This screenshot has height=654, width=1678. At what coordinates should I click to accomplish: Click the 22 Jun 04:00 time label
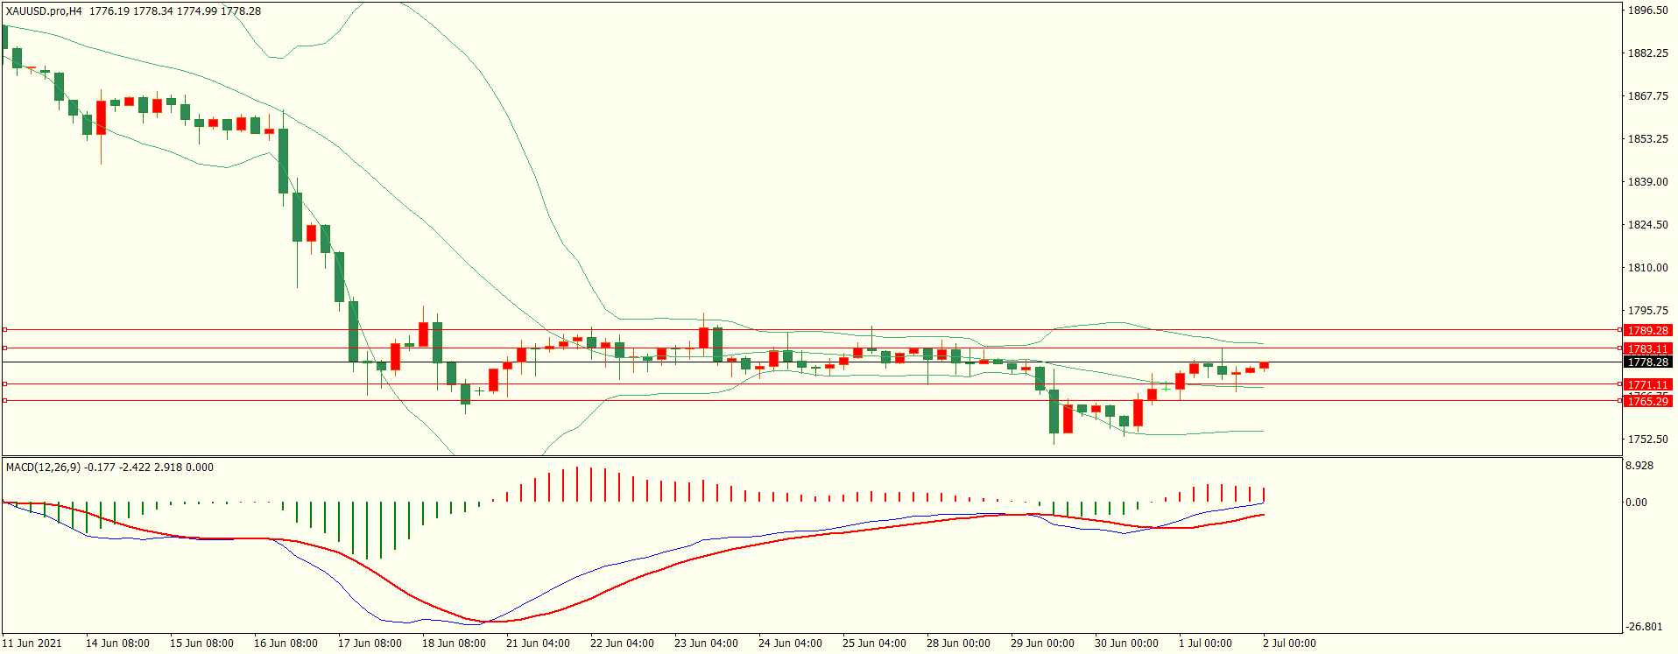622,643
